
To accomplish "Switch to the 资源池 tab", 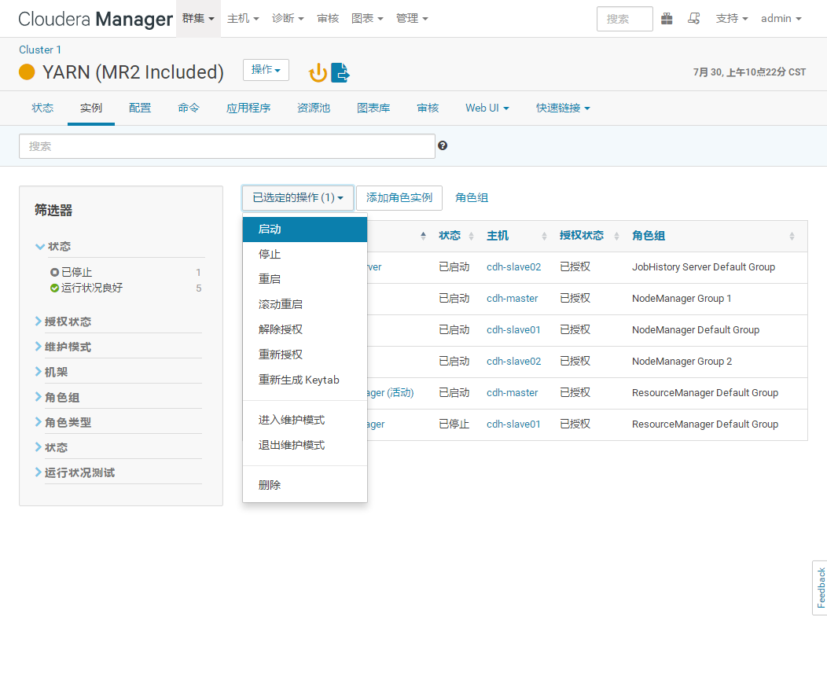I will coord(314,108).
